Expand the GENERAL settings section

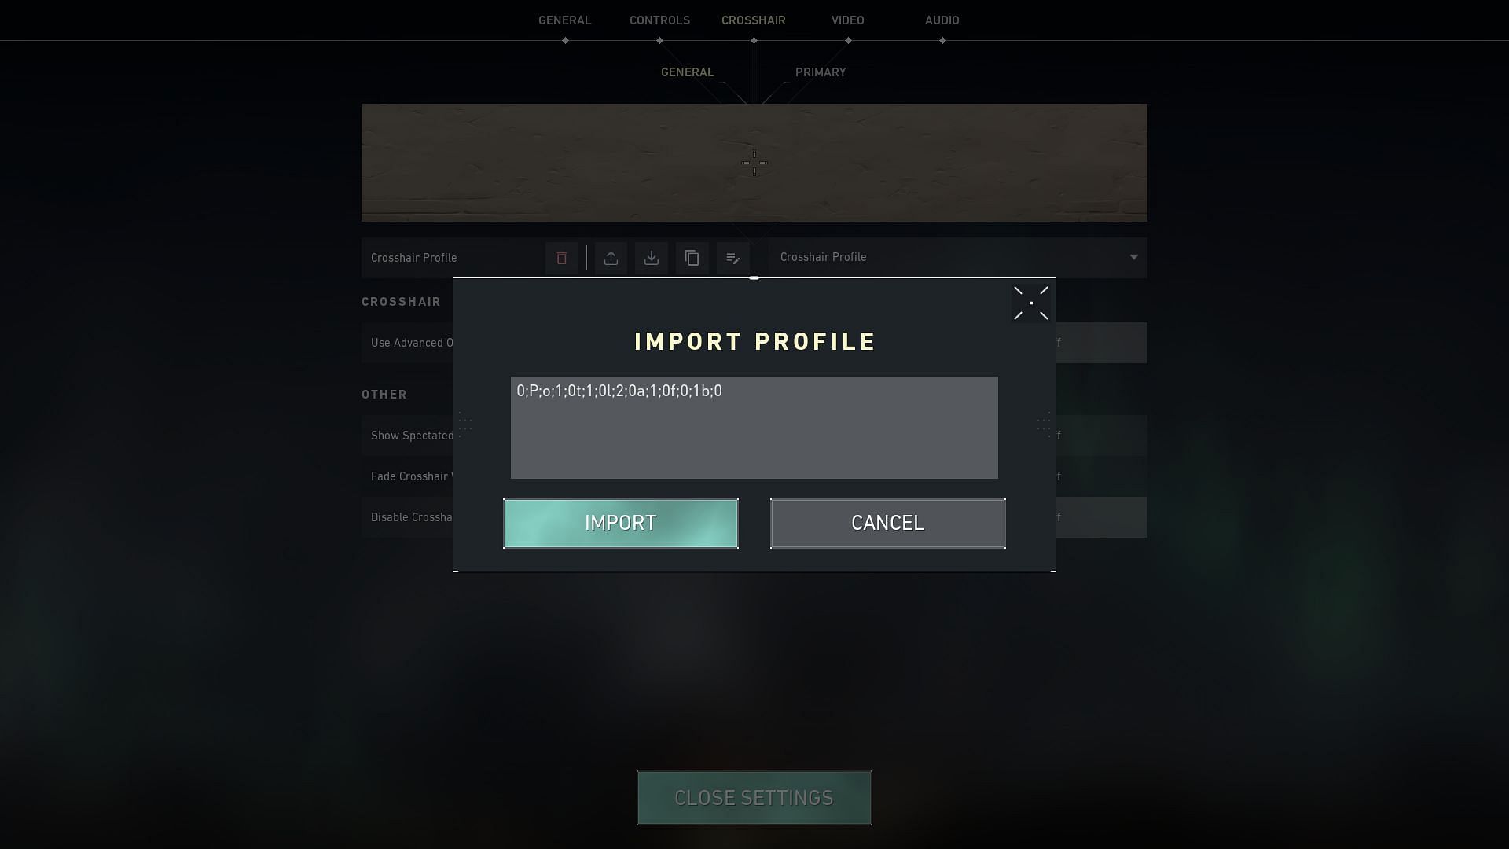(x=565, y=20)
